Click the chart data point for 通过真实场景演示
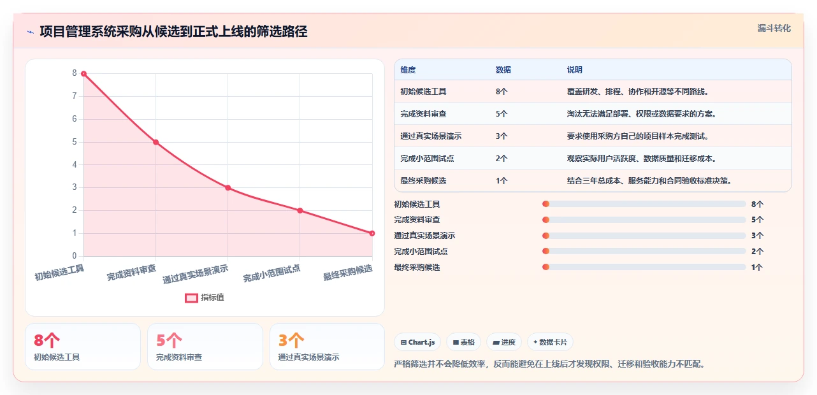Image resolution: width=817 pixels, height=395 pixels. coord(228,188)
